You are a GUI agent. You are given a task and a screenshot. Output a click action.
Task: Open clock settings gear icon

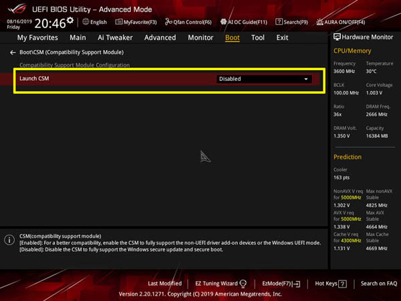tap(70, 20)
